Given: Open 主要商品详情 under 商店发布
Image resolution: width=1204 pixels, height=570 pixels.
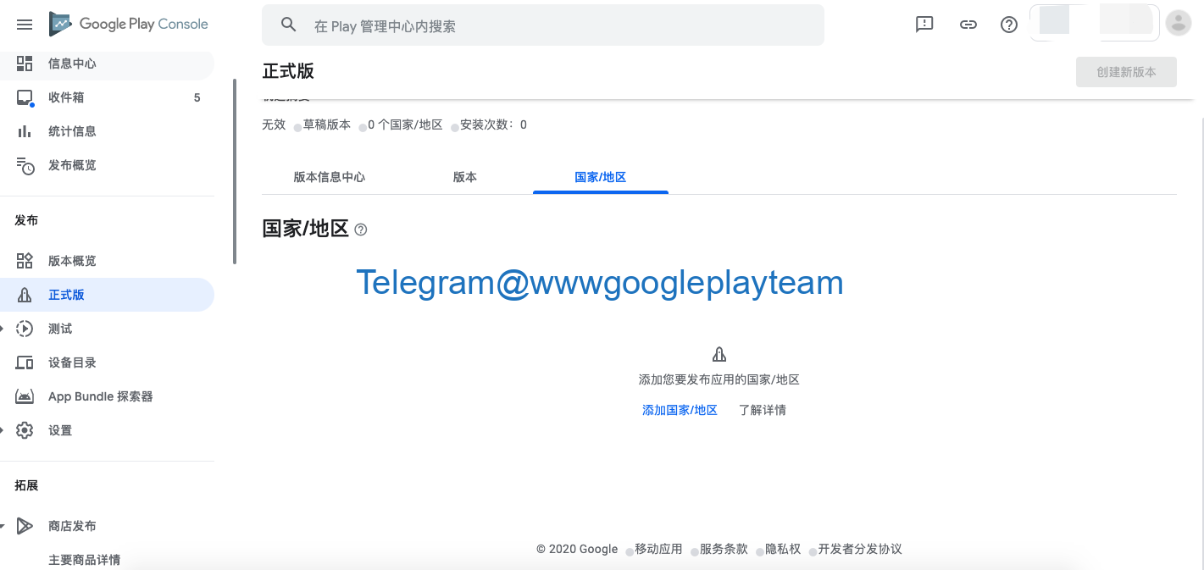Looking at the screenshot, I should pyautogui.click(x=84, y=560).
